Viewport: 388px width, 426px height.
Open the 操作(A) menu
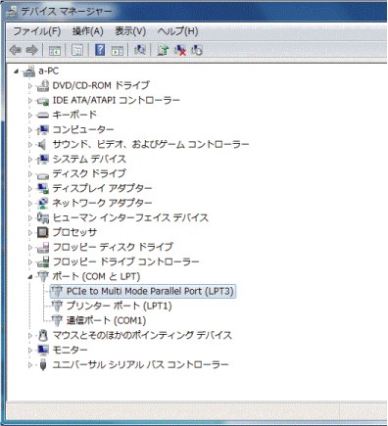(x=87, y=31)
